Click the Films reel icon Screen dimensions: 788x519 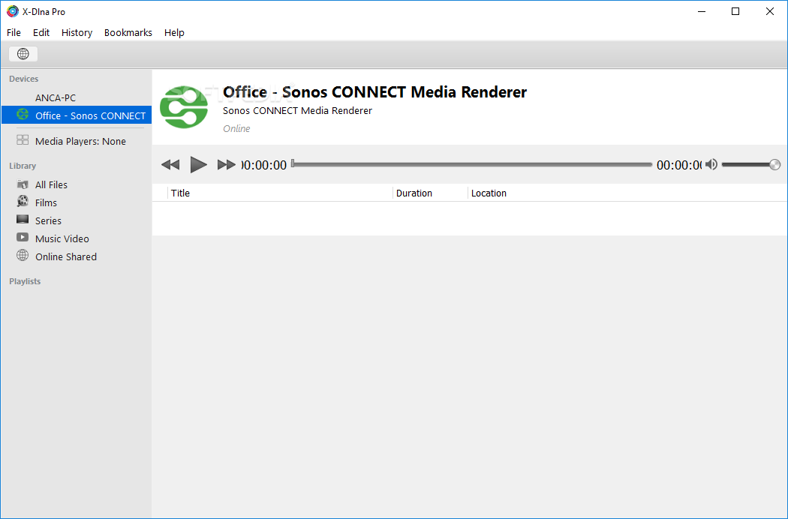[x=23, y=202]
